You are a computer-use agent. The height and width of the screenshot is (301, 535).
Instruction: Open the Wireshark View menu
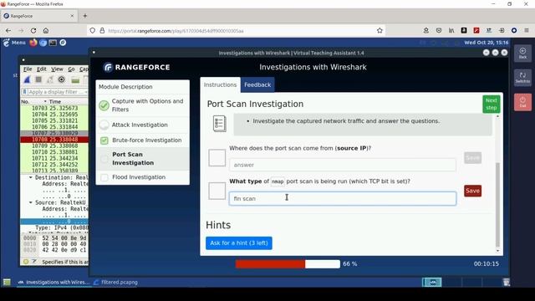coord(57,69)
